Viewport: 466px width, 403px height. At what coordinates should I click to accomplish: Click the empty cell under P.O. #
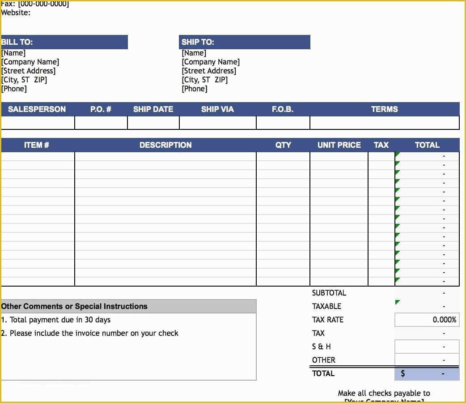tap(101, 123)
